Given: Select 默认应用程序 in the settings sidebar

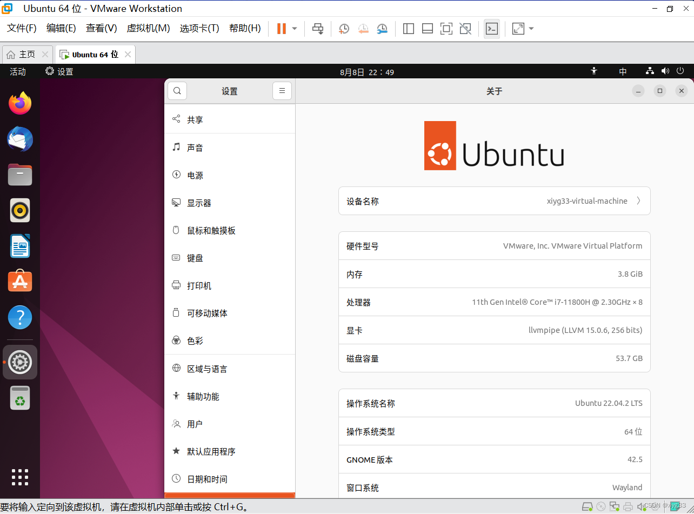Looking at the screenshot, I should (230, 451).
